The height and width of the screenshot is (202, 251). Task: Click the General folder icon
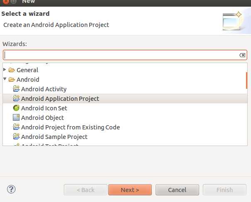tap(12, 70)
